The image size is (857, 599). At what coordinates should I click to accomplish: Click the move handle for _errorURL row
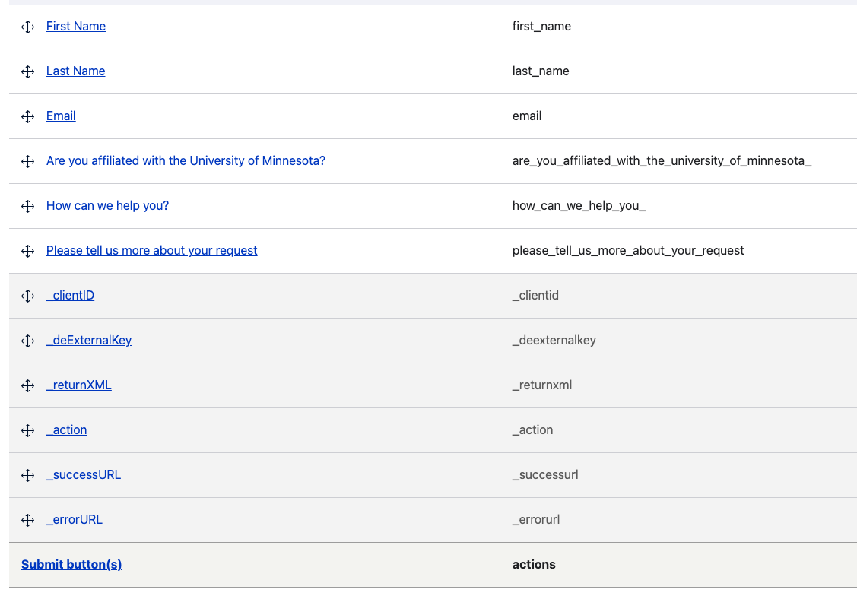point(28,520)
